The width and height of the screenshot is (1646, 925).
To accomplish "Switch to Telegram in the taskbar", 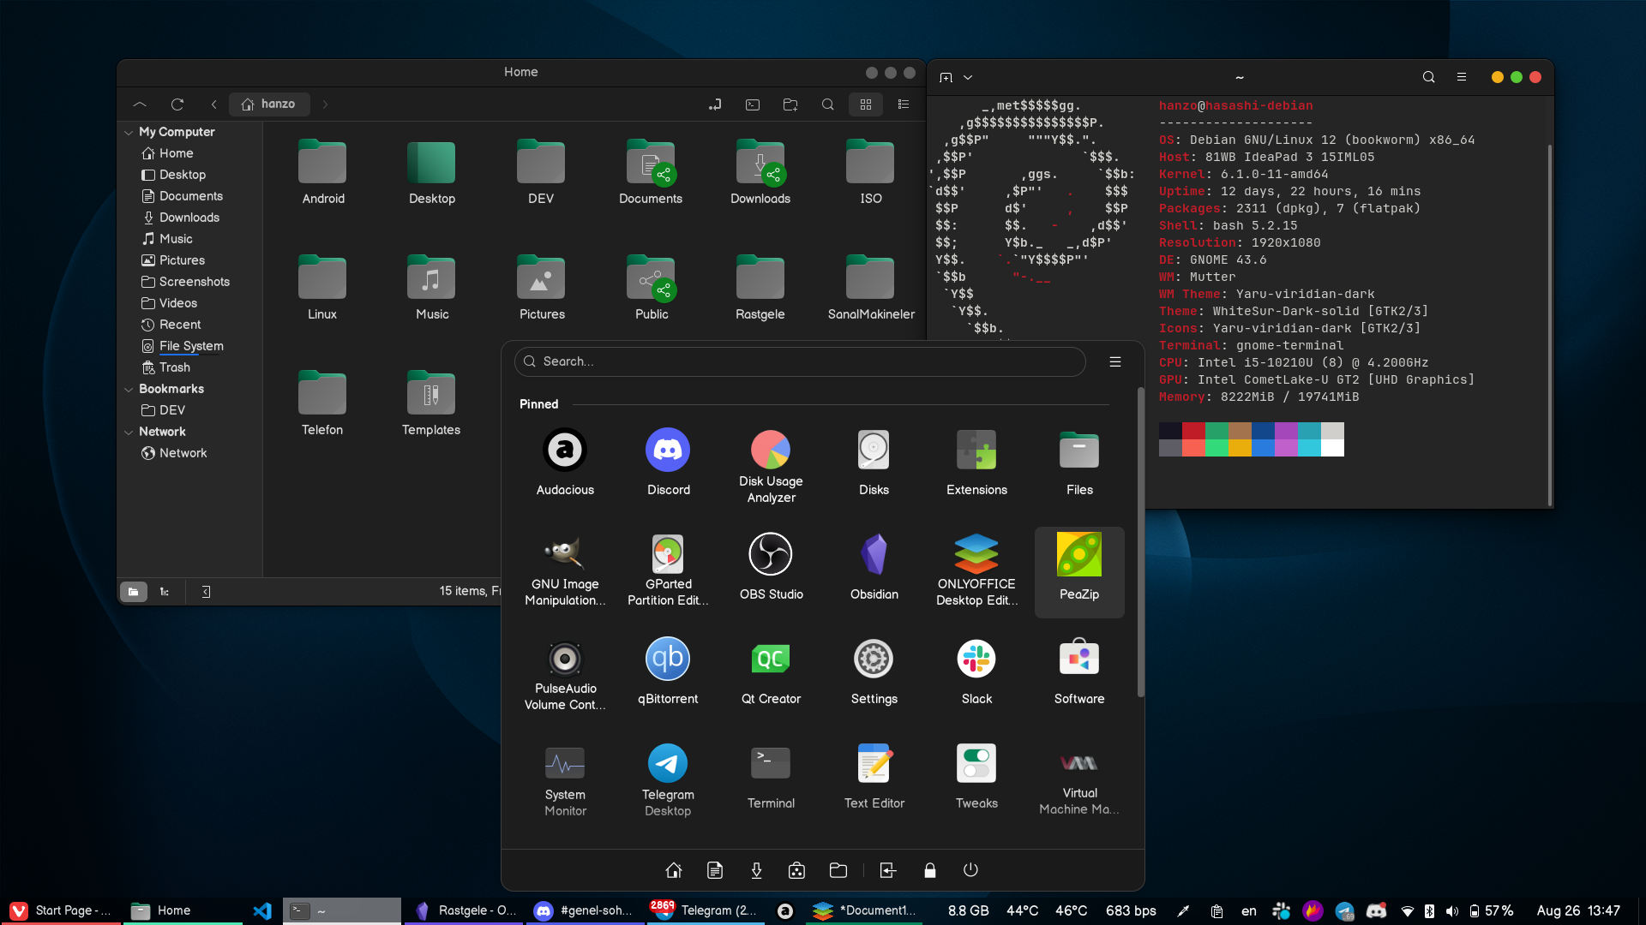I will [706, 910].
